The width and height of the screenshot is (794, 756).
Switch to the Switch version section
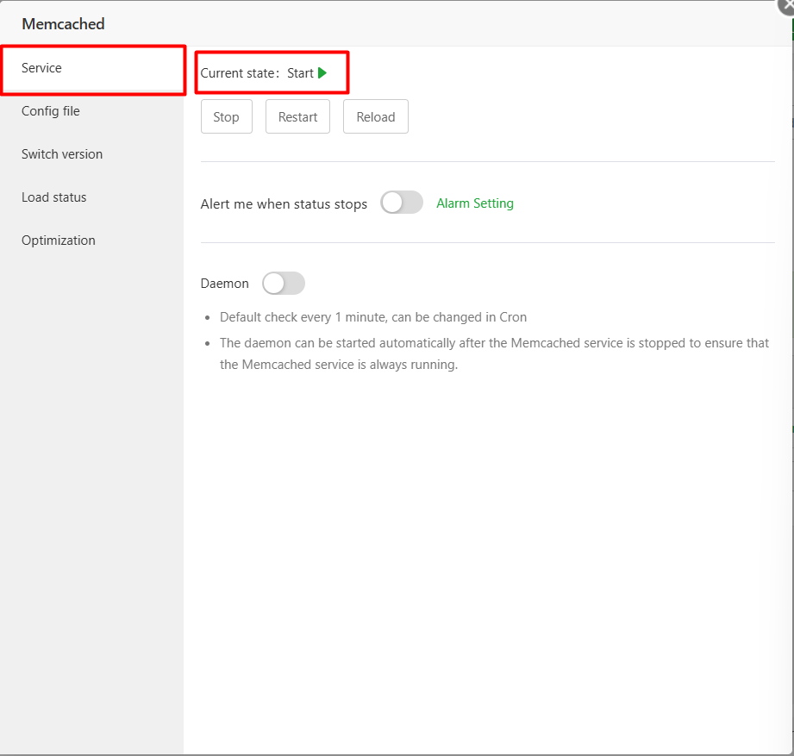coord(61,153)
